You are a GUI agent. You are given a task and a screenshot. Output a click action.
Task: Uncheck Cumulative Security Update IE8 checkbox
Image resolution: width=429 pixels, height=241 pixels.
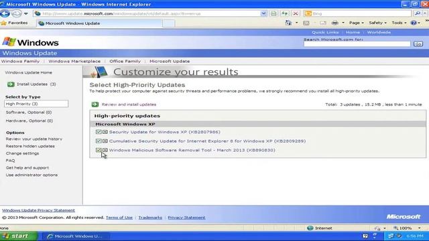click(x=99, y=141)
